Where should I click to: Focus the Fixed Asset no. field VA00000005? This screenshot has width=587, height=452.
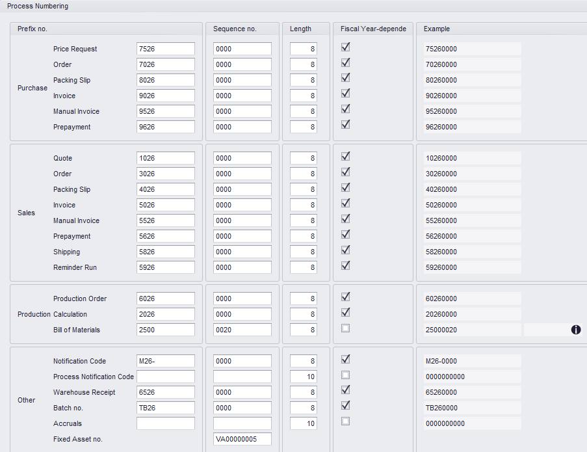[x=242, y=439]
